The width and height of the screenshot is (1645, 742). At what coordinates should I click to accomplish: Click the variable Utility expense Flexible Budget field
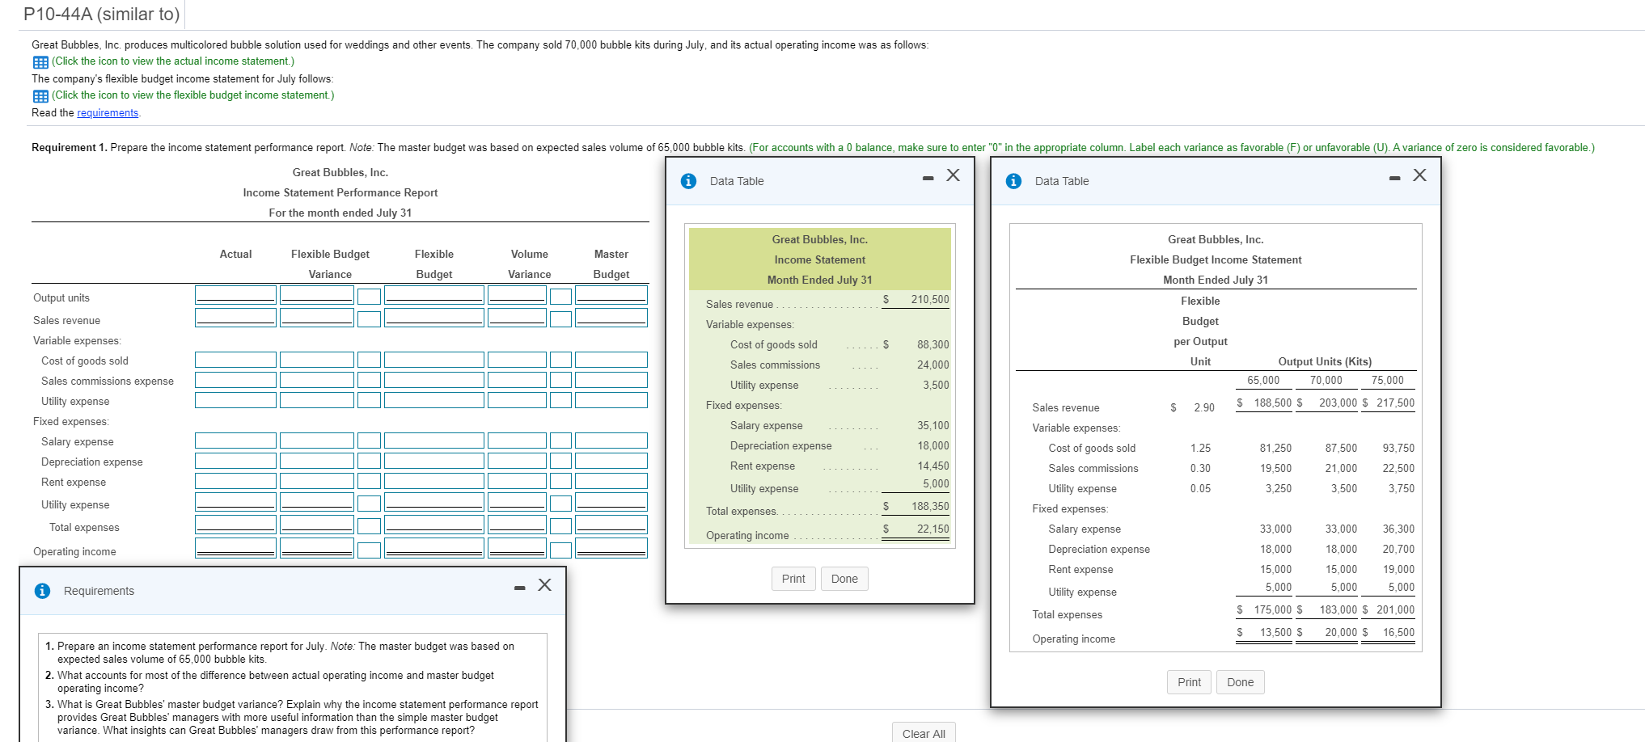[x=434, y=400]
